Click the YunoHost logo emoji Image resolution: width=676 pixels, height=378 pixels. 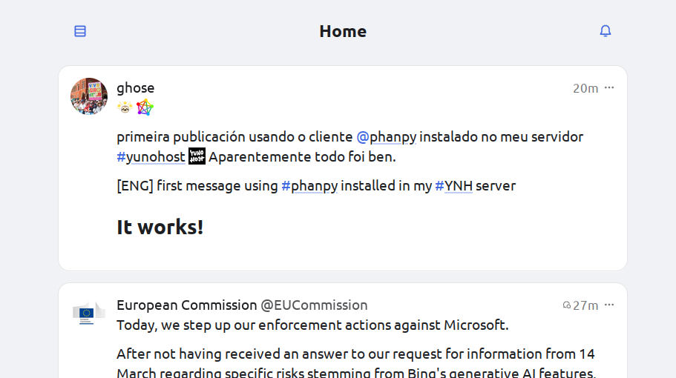coord(197,156)
